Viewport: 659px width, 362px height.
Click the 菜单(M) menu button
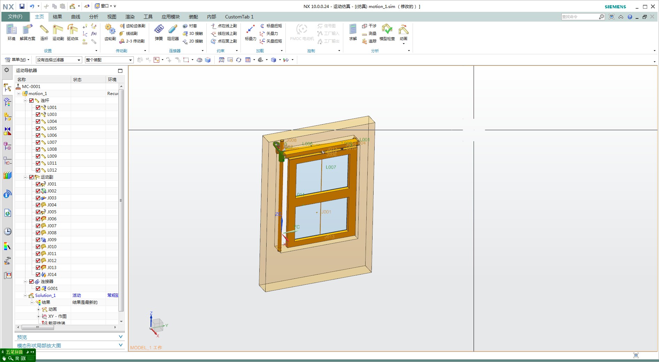coord(17,60)
